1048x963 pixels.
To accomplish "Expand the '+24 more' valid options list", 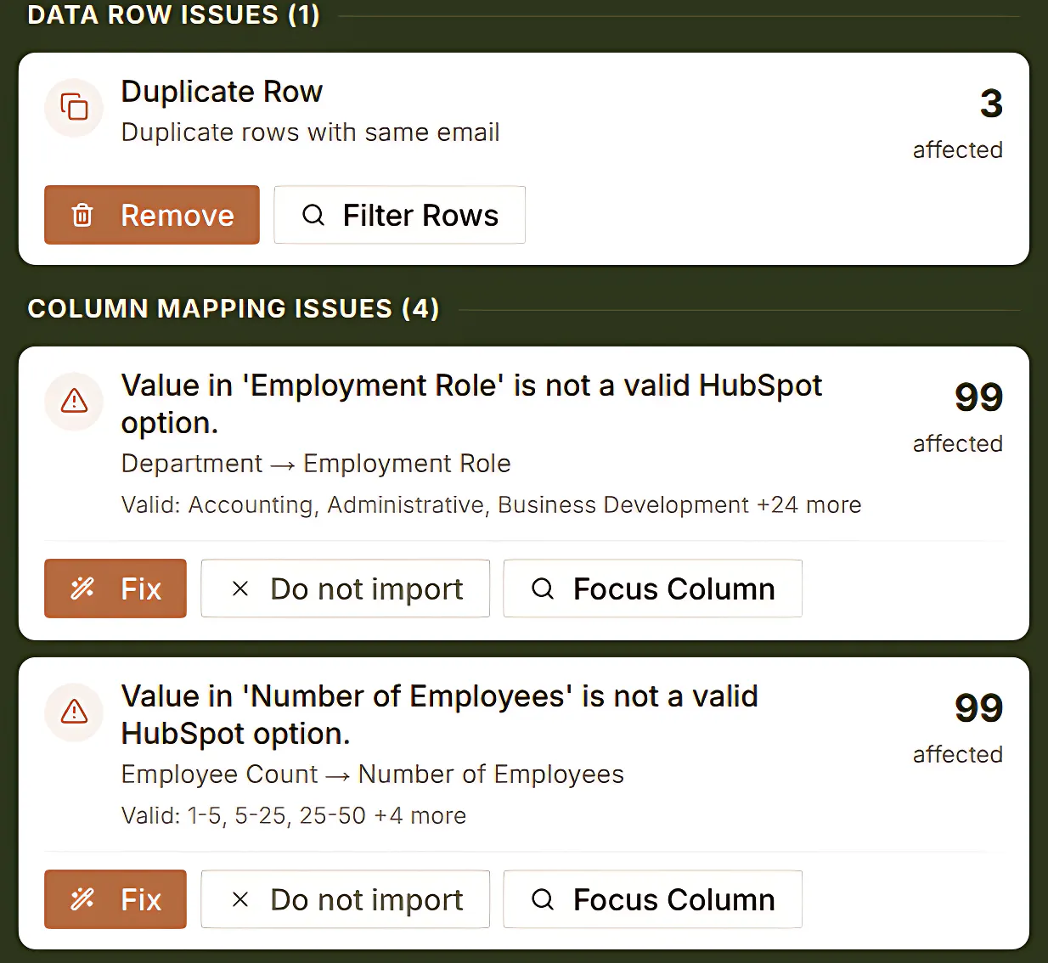I will pyautogui.click(x=809, y=504).
